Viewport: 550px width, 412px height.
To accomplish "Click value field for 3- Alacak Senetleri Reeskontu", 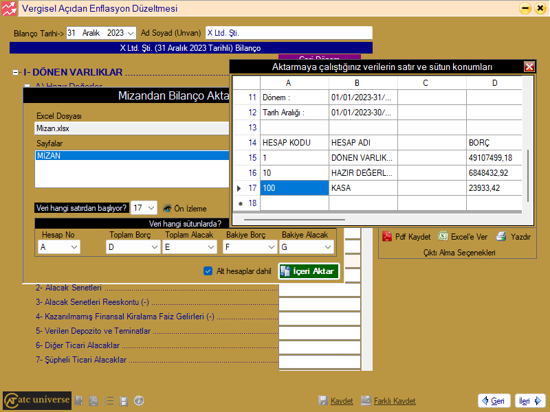I will coord(320,304).
